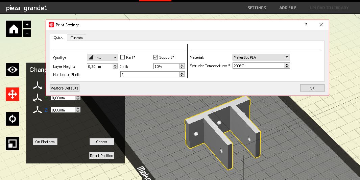Click the Center button
Screen dimensions: 360x180
point(102,142)
